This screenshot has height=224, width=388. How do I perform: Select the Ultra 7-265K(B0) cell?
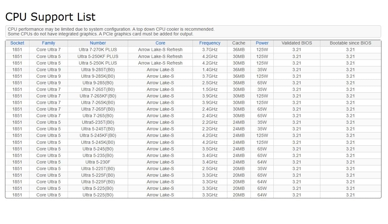(98, 102)
